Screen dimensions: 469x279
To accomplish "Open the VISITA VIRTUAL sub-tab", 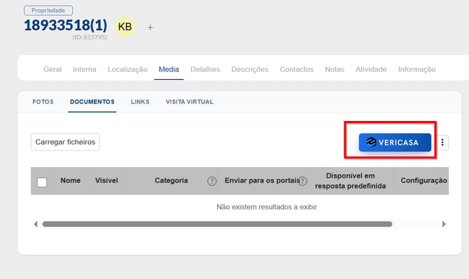I will [190, 102].
